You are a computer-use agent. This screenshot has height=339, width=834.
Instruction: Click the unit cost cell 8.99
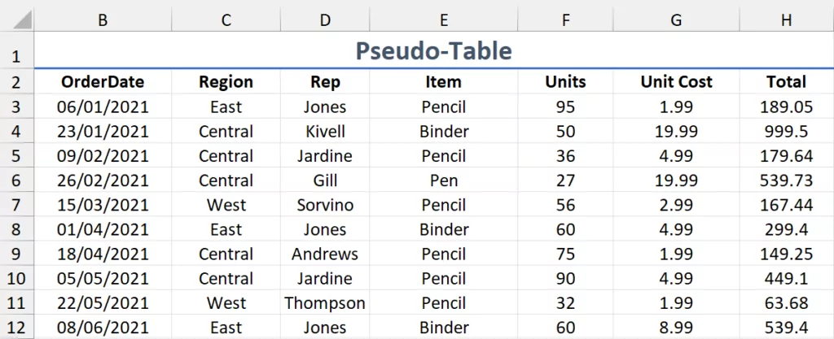(x=676, y=328)
